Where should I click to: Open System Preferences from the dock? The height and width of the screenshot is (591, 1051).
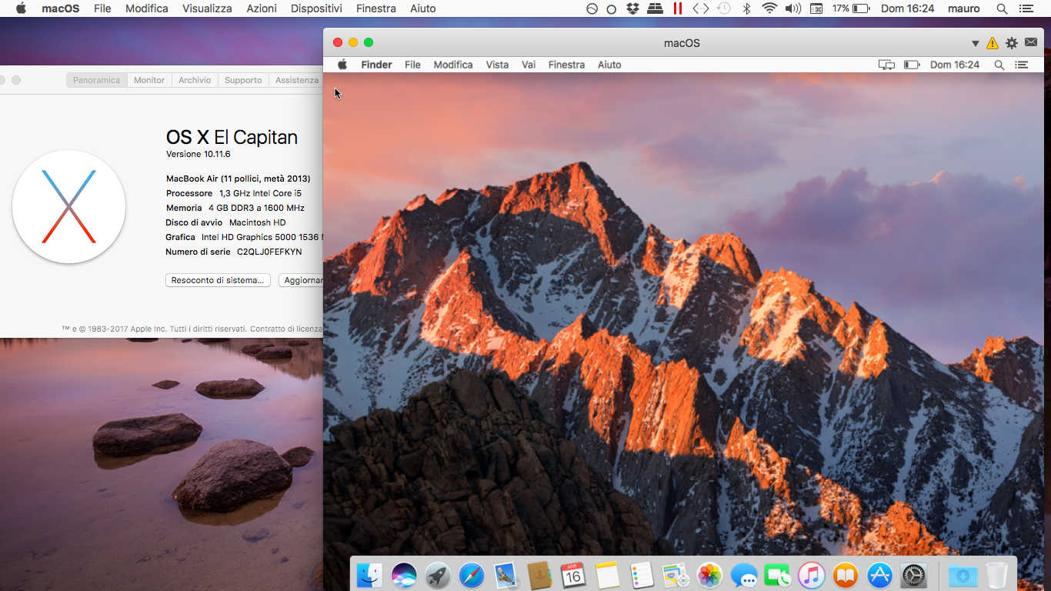click(x=914, y=575)
